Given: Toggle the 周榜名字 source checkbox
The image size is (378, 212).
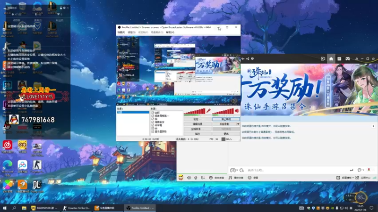Looking at the screenshot, I should tap(153, 122).
